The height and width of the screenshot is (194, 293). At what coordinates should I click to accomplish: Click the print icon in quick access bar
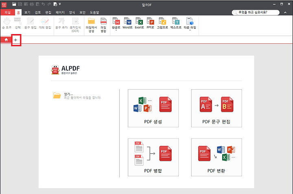tap(32, 4)
